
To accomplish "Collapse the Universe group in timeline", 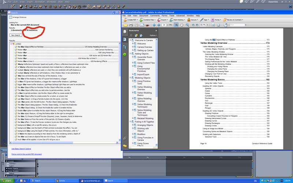I will pos(7,161).
